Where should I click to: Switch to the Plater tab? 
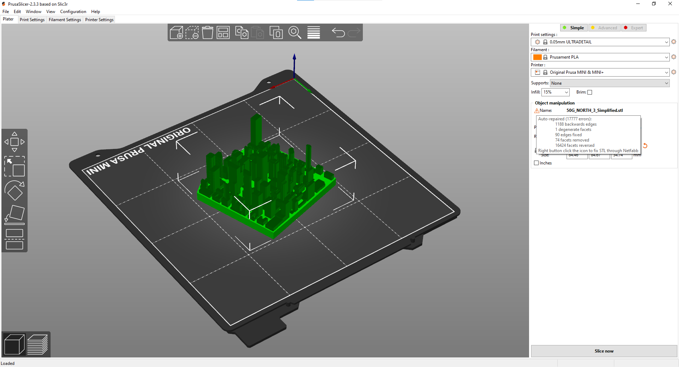click(x=8, y=19)
